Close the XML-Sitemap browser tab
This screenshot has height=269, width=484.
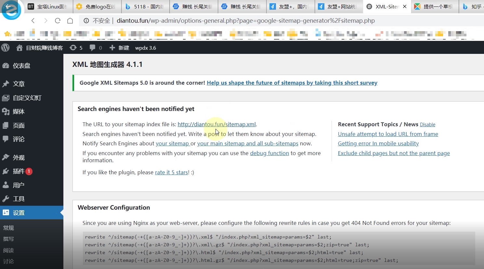point(405,6)
